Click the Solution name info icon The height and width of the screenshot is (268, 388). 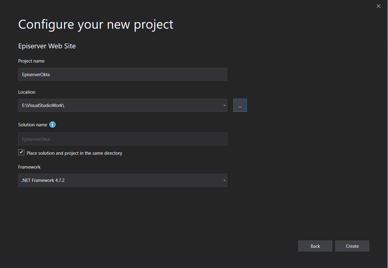52,124
